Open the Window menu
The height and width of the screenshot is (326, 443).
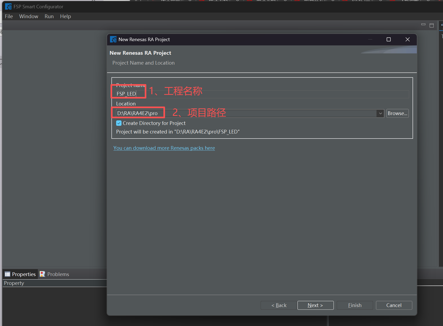(x=29, y=16)
